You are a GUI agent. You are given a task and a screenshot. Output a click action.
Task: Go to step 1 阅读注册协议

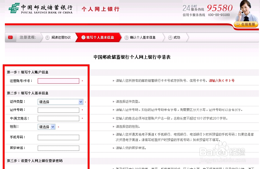pyautogui.click(x=58, y=37)
